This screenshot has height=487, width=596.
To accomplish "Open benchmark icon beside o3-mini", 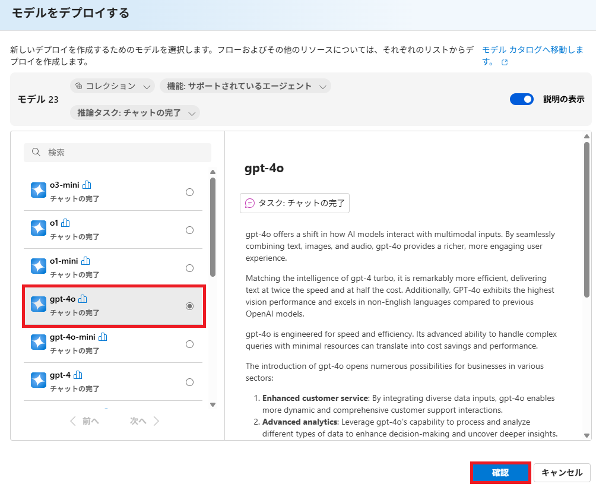I will (87, 185).
